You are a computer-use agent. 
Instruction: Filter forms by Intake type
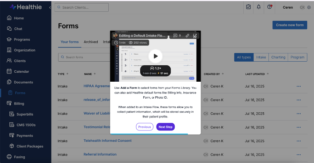[261, 57]
